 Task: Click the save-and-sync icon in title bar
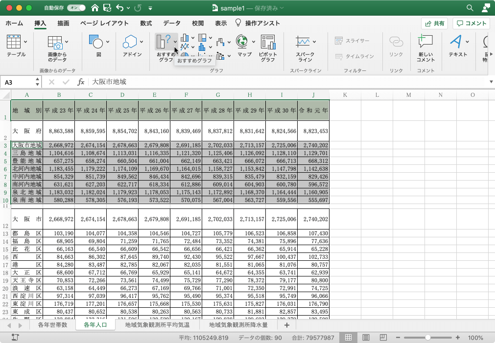pos(107,8)
